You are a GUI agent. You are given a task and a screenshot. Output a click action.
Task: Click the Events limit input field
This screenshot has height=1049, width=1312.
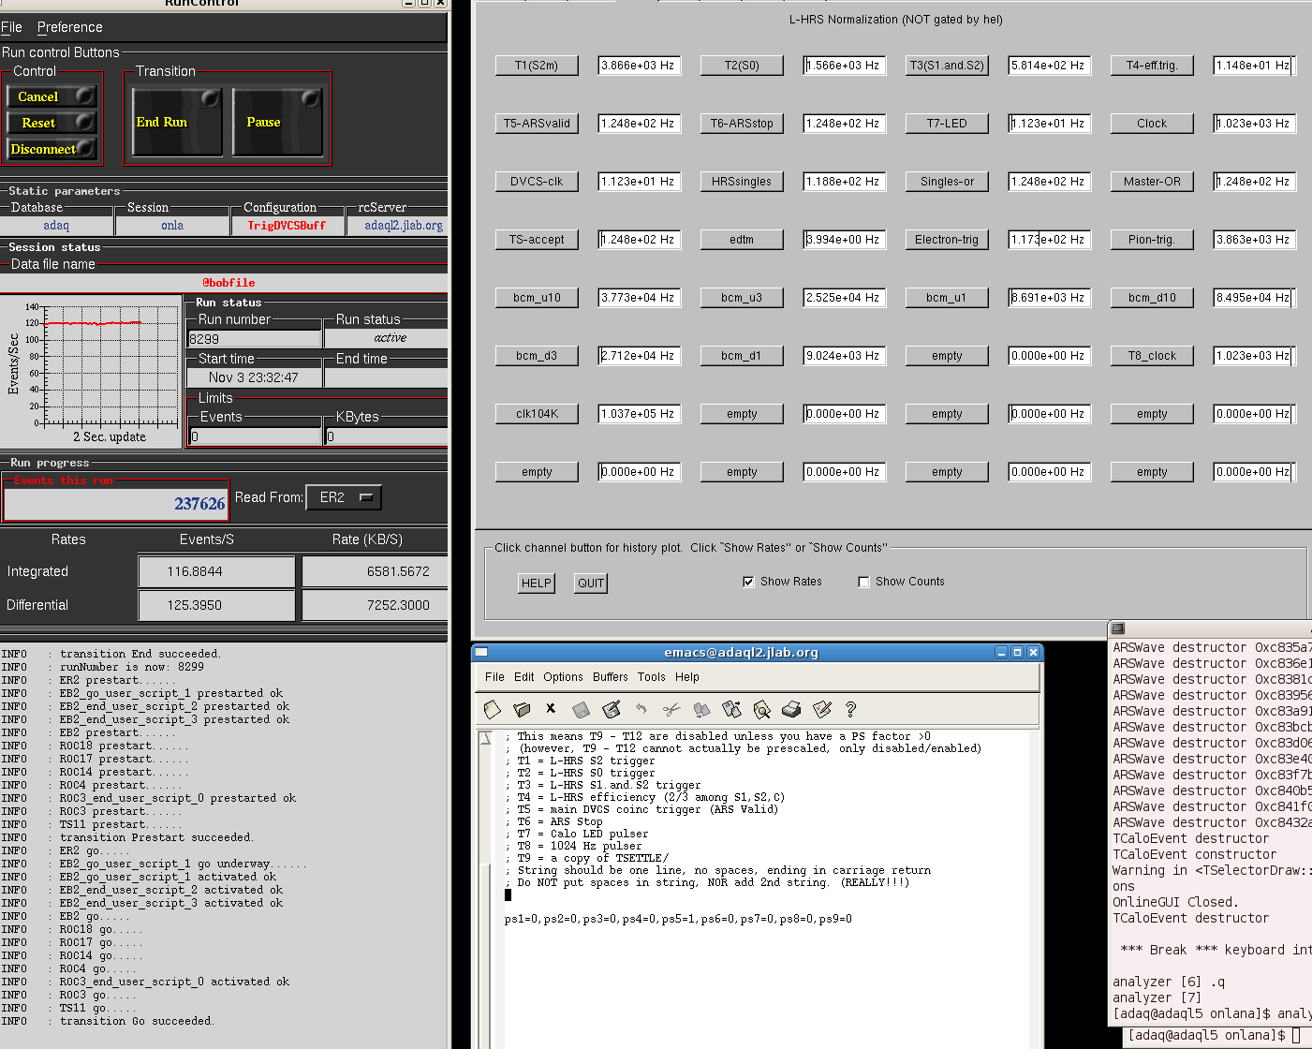tap(255, 436)
